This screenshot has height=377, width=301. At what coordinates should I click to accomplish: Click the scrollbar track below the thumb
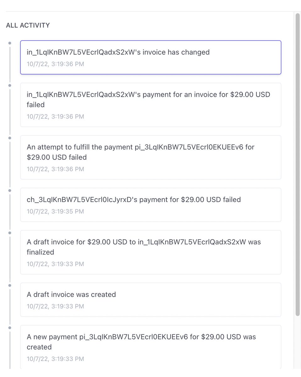coord(298,342)
